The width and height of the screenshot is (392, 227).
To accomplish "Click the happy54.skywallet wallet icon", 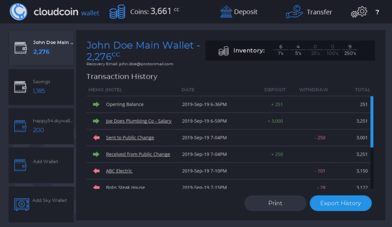I will point(21,126).
